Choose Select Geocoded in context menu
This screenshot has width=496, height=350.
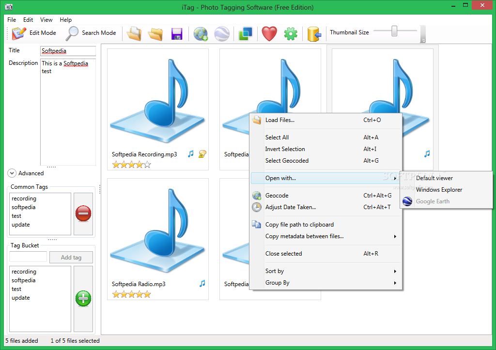pyautogui.click(x=326, y=161)
